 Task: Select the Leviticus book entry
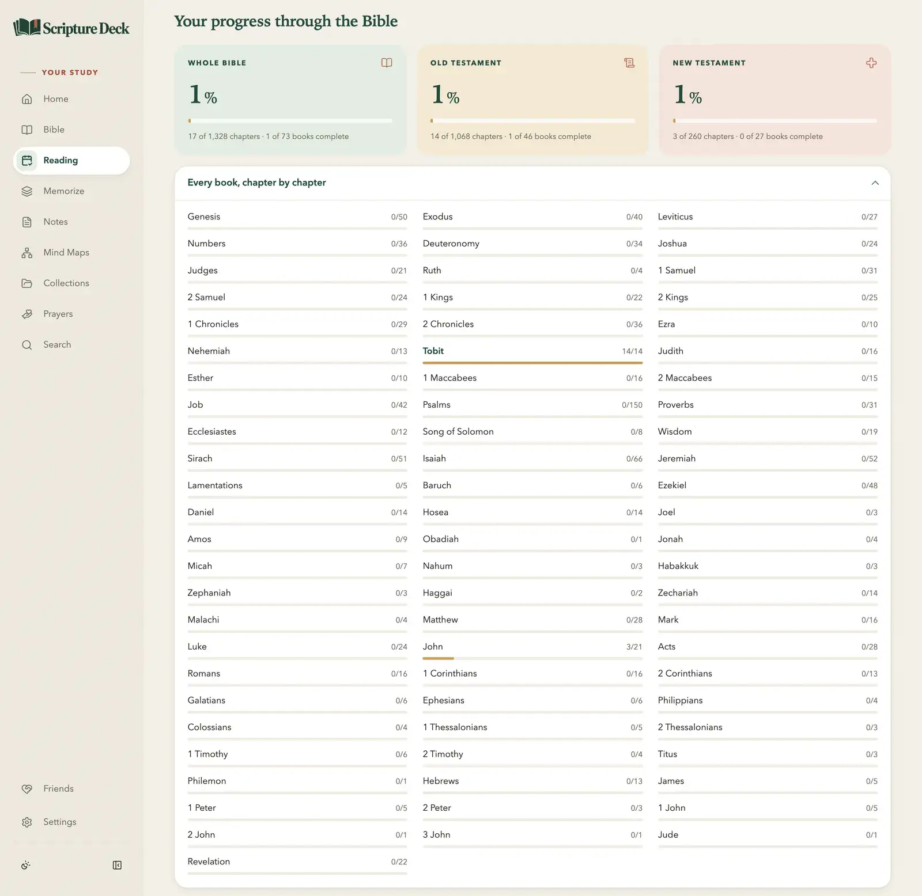click(768, 220)
